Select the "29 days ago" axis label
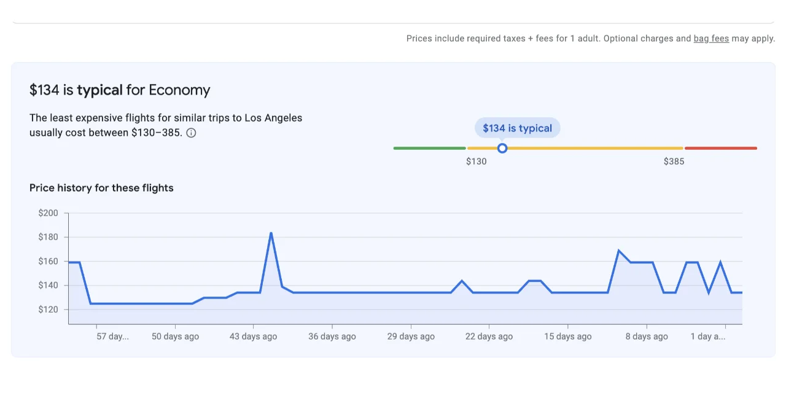Image resolution: width=786 pixels, height=393 pixels. pyautogui.click(x=411, y=337)
